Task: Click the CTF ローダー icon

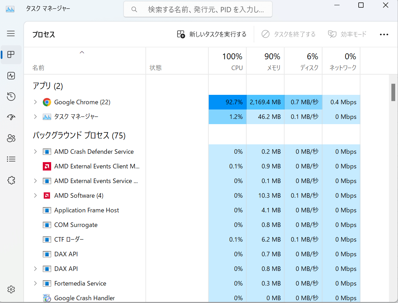Action: tap(47, 240)
